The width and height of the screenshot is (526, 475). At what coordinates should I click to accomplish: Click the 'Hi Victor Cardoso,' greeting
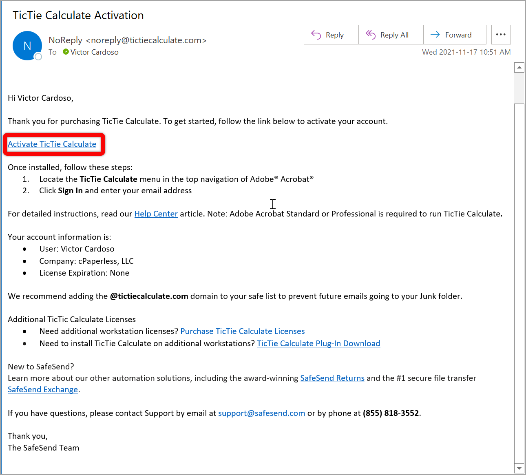click(41, 98)
